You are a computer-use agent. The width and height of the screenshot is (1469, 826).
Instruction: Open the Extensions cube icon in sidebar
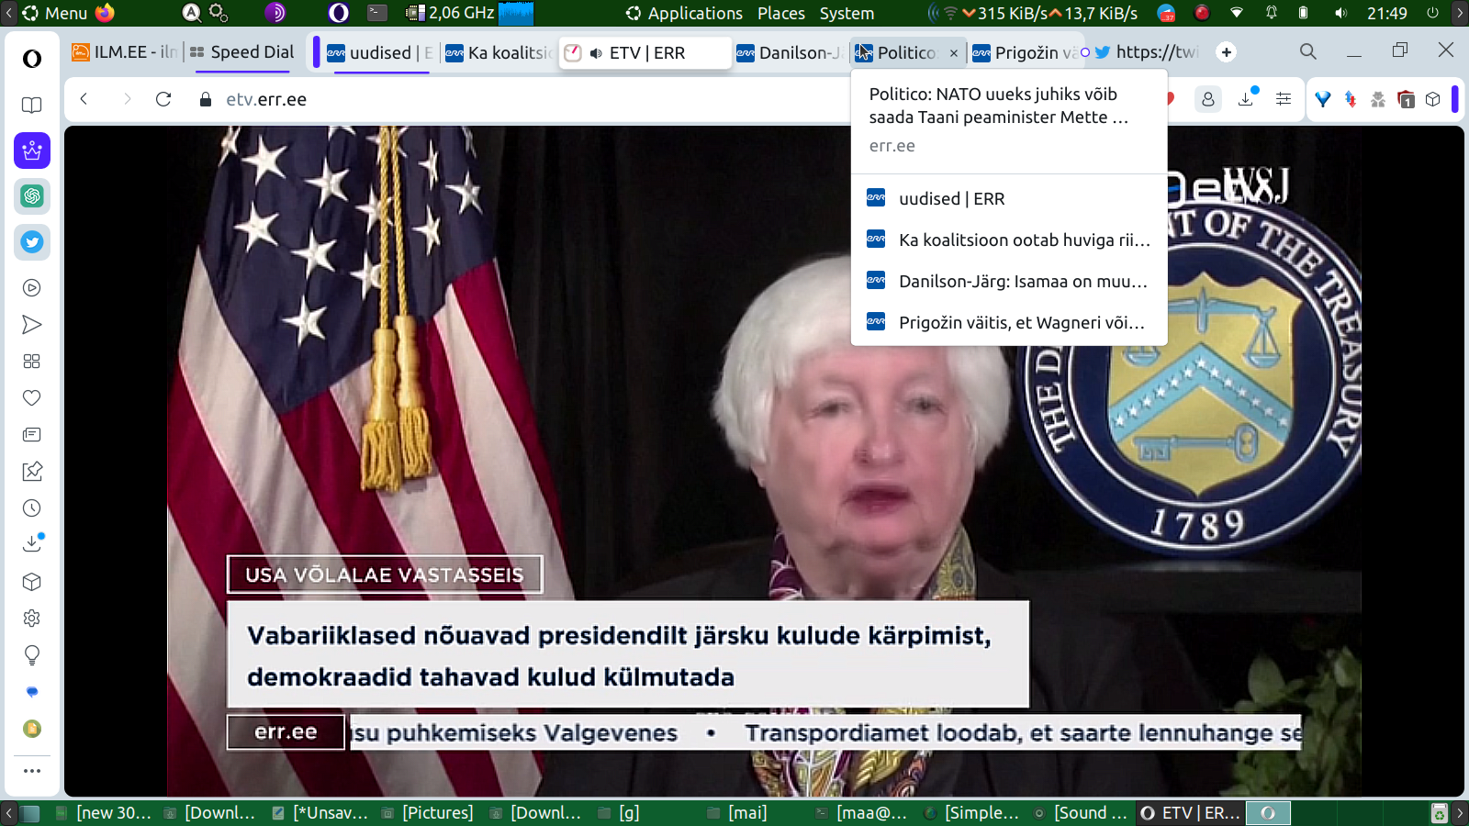coord(32,582)
